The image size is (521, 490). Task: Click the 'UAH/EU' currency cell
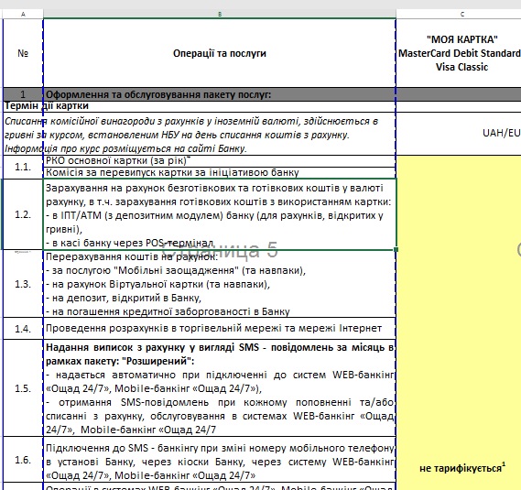[x=459, y=134]
